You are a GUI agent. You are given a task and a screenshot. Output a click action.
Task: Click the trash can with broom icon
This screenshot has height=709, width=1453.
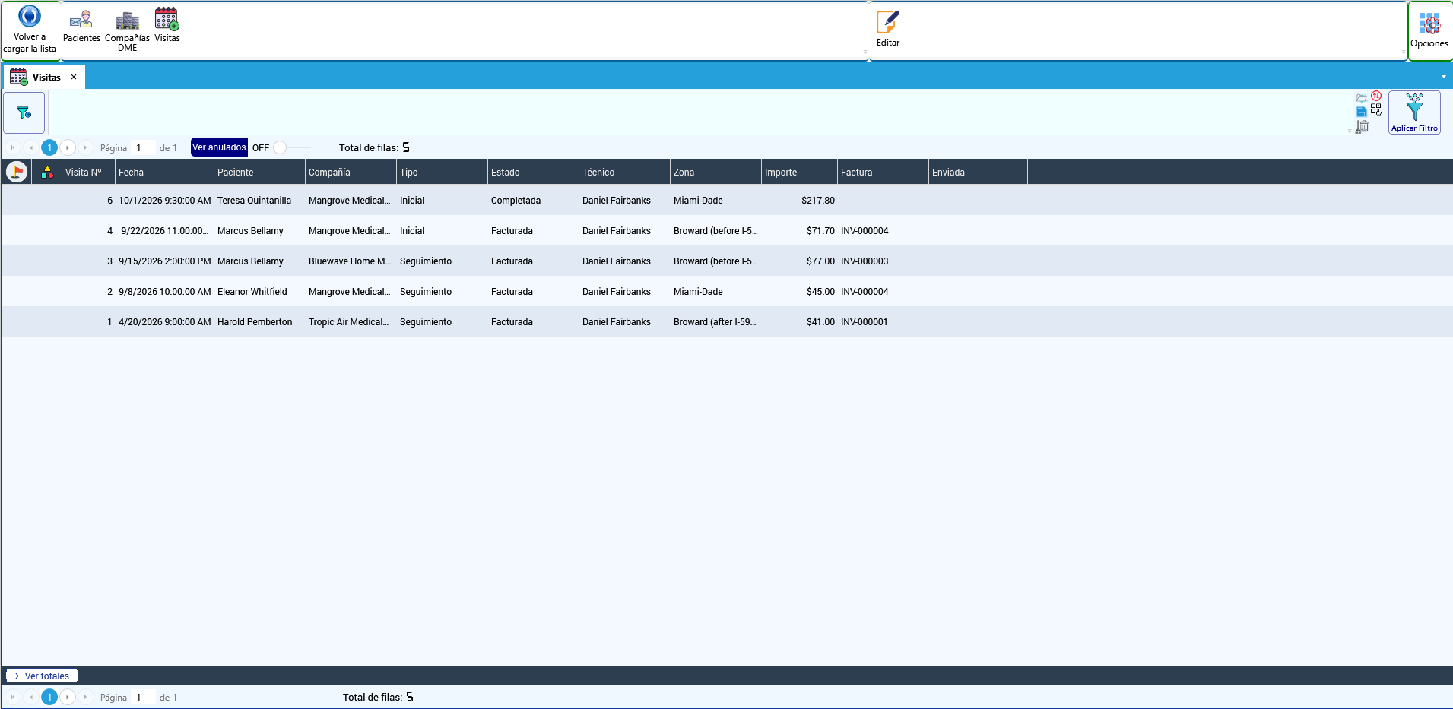point(1362,127)
